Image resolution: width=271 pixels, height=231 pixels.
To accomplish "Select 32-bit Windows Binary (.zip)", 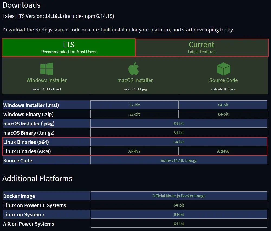I will click(134, 114).
